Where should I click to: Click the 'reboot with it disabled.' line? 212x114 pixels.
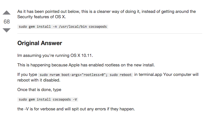(x=39, y=80)
